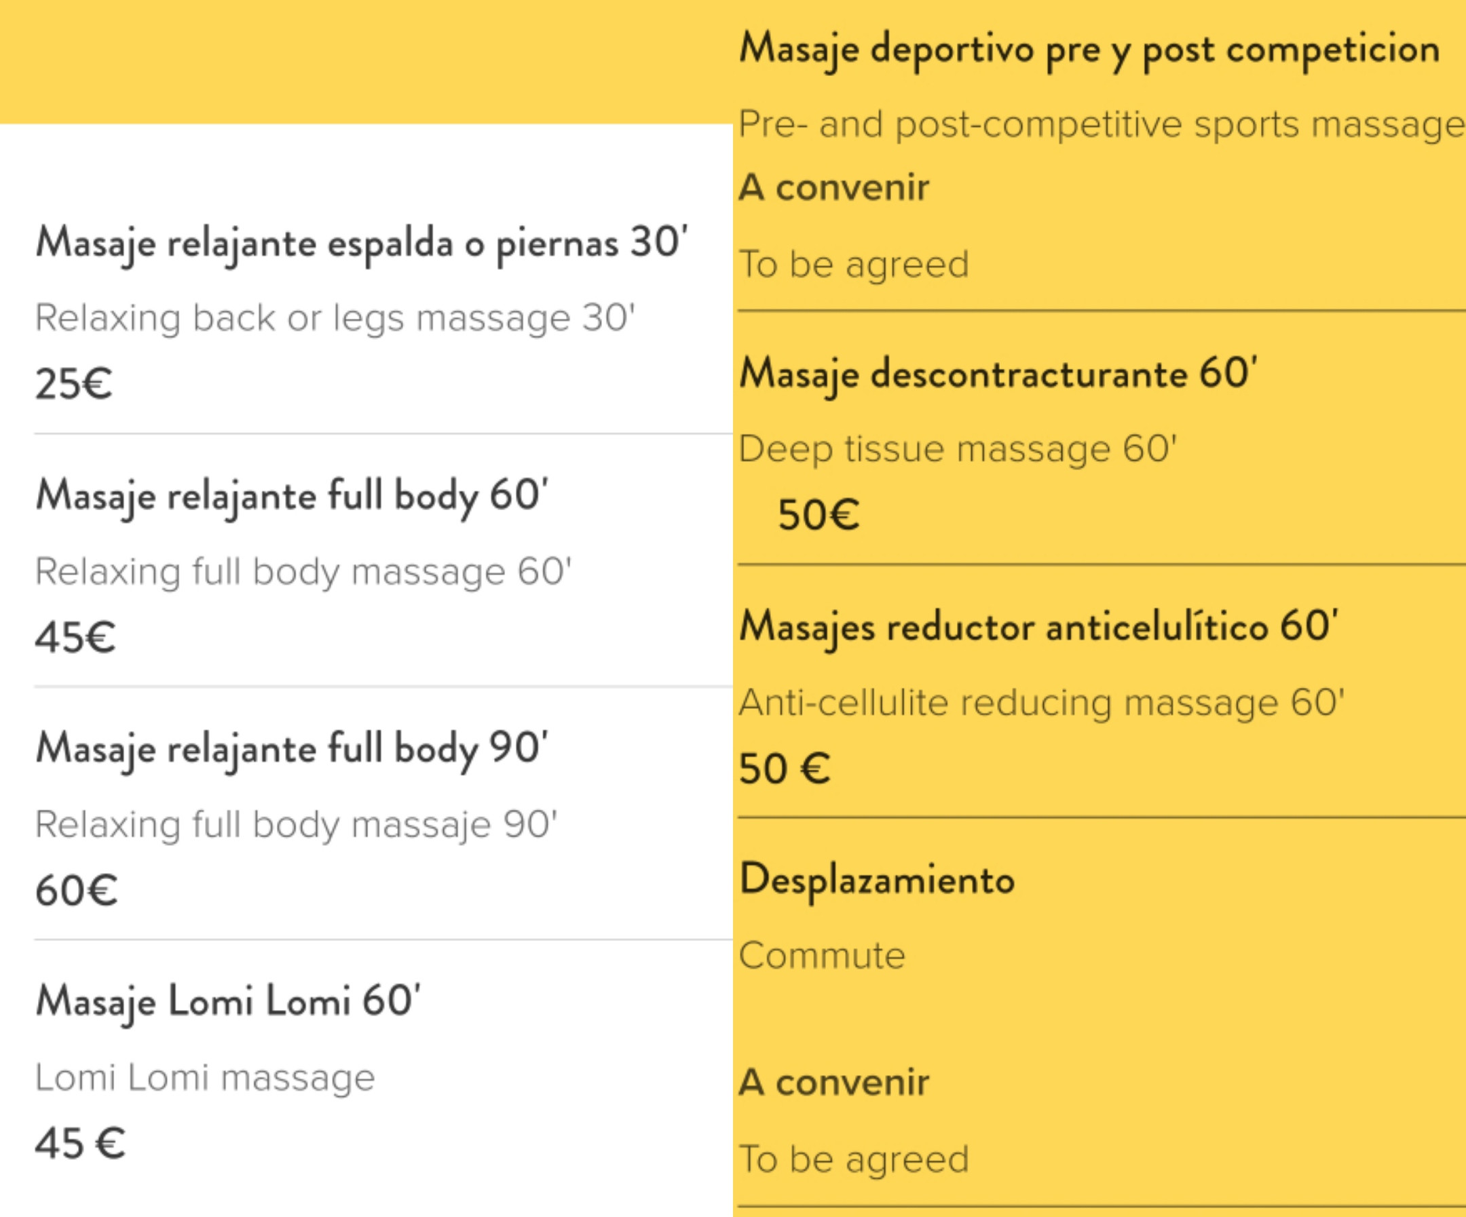Click 'A convenir' under the sports massage

point(834,187)
